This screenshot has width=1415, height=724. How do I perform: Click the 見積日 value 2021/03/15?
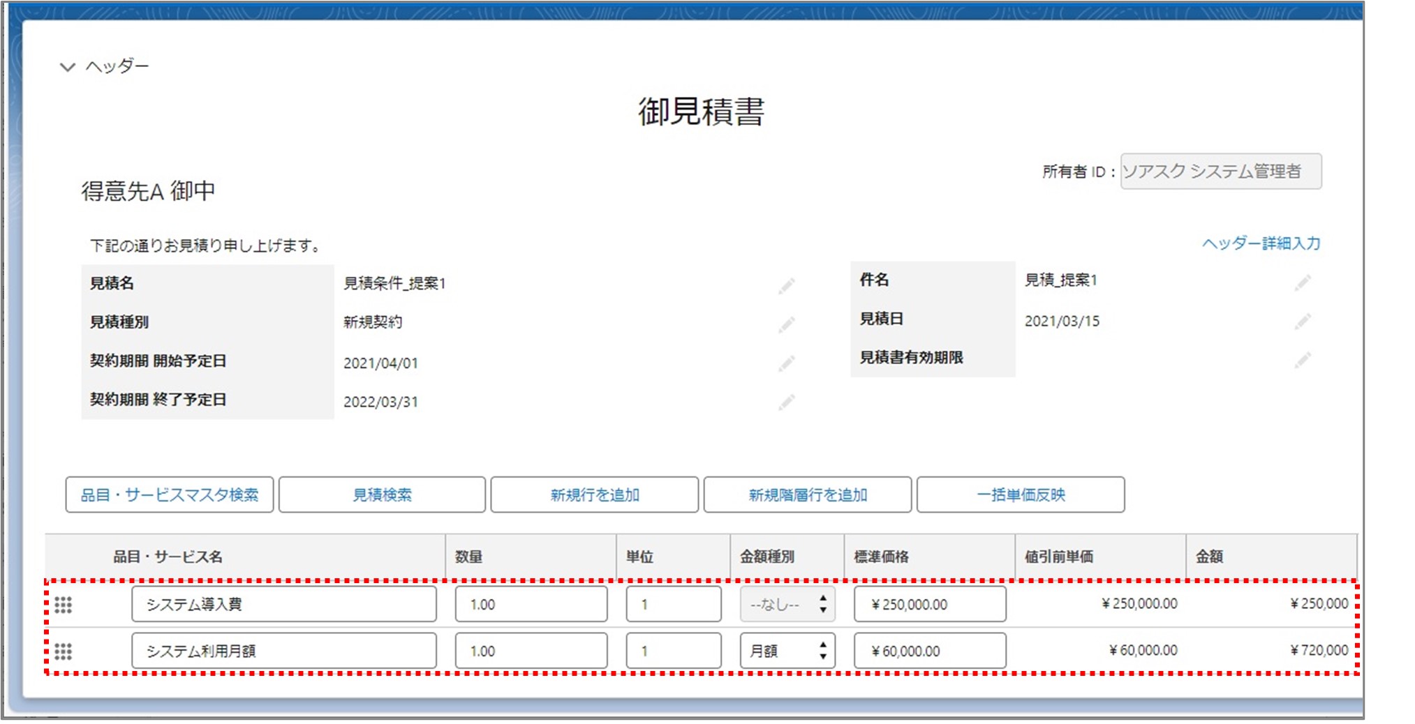pos(1062,322)
